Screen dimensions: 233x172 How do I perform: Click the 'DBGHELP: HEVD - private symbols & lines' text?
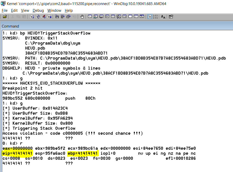point(51,68)
